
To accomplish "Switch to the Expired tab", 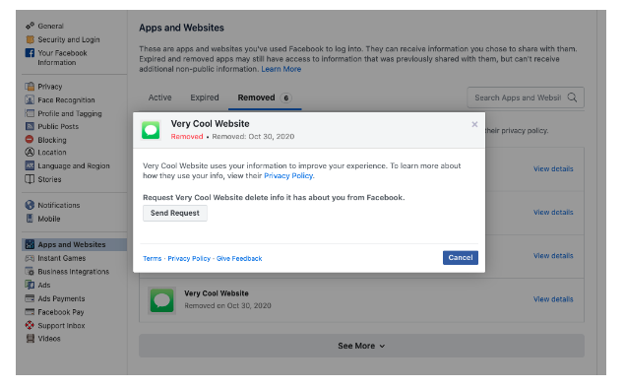I will (205, 97).
